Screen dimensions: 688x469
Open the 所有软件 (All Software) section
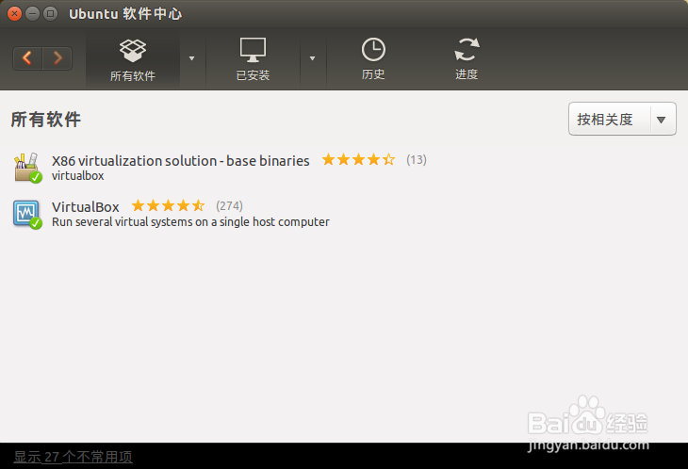(x=133, y=59)
